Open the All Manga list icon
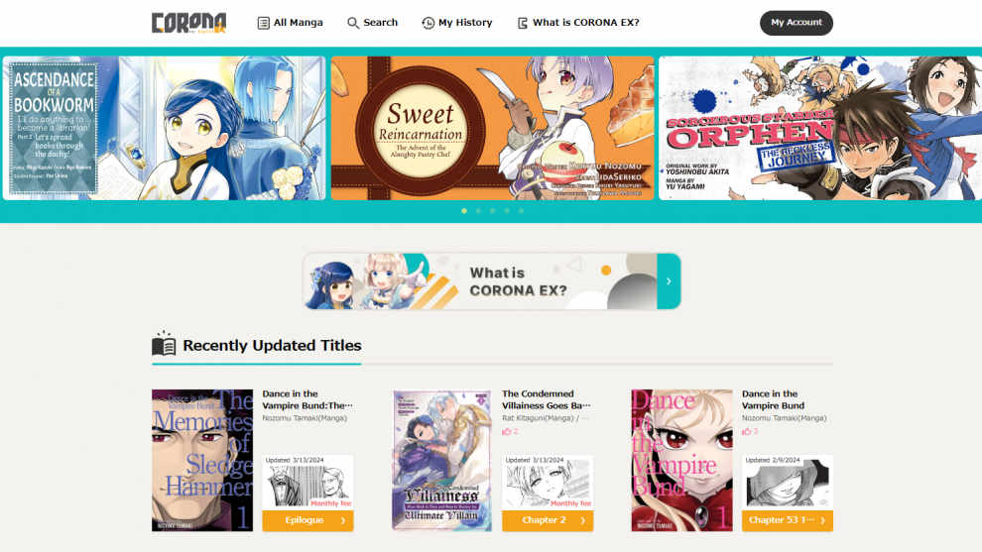Image resolution: width=982 pixels, height=552 pixels. (x=264, y=23)
